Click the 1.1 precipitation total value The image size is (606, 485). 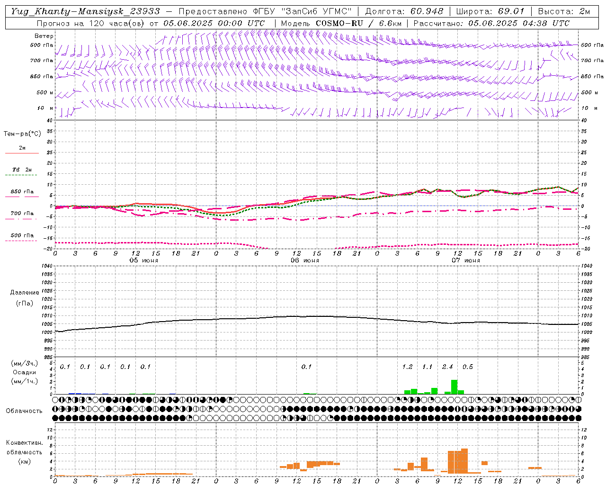[427, 367]
